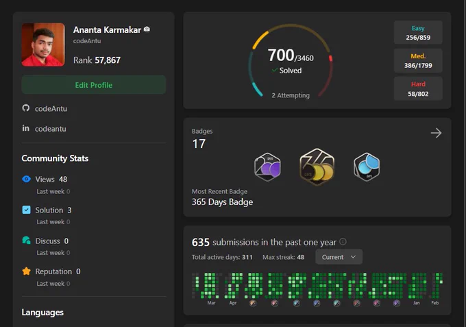Click the profile photo of Ananta Karmakar
The image size is (466, 327).
click(x=43, y=45)
